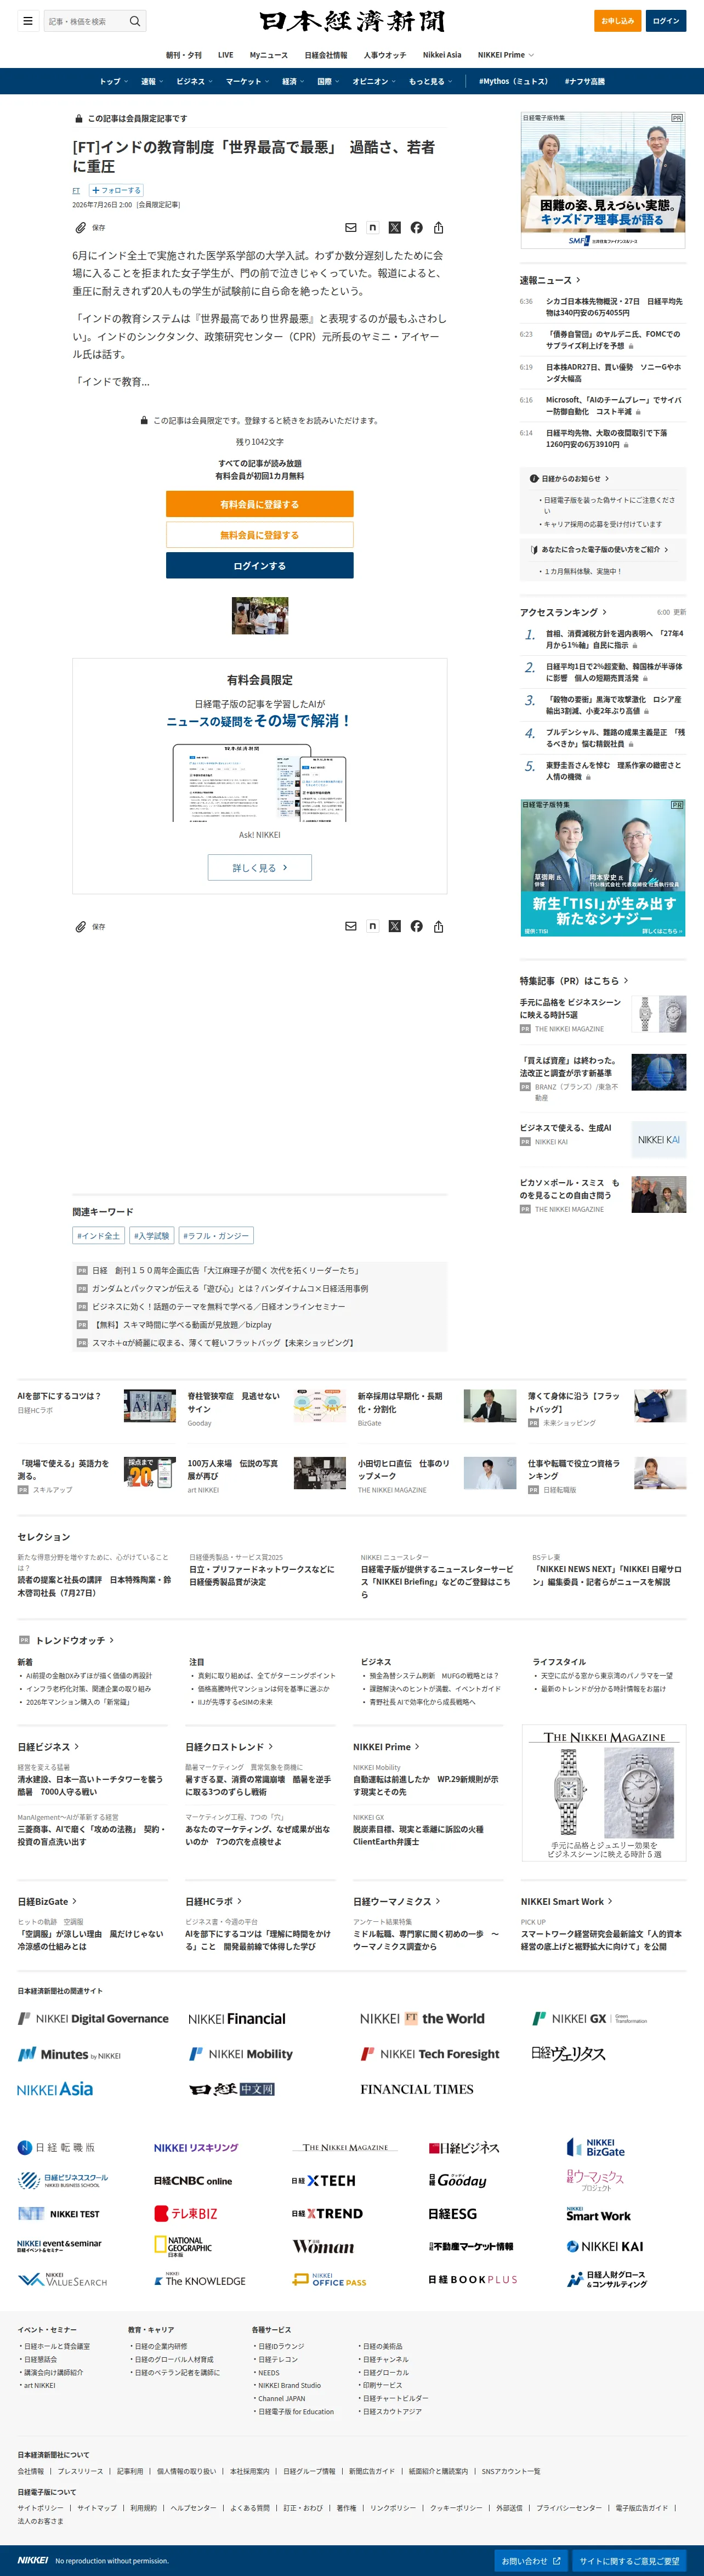Open the キッズドア理事長 advertisement banner
This screenshot has width=704, height=2576.
603,180
